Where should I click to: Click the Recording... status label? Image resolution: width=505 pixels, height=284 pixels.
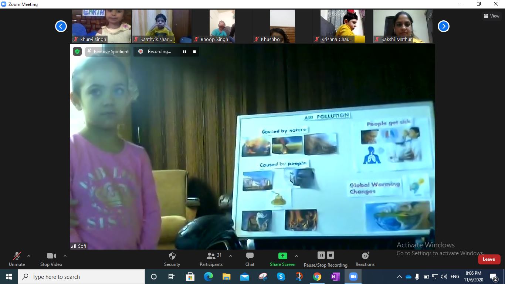[159, 52]
